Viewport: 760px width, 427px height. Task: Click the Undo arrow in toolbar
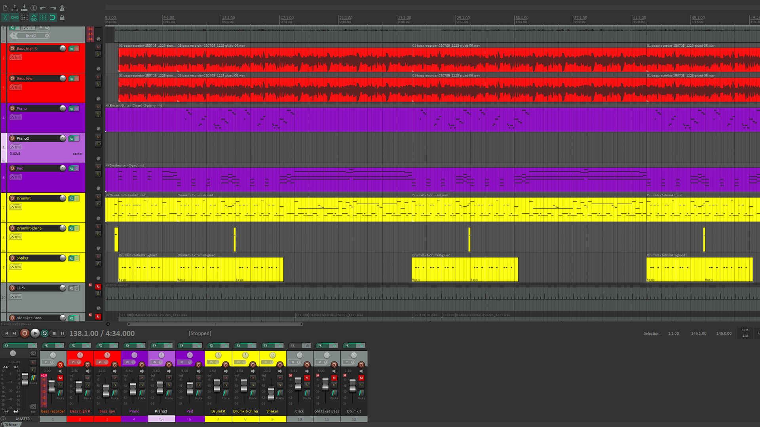pyautogui.click(x=43, y=8)
